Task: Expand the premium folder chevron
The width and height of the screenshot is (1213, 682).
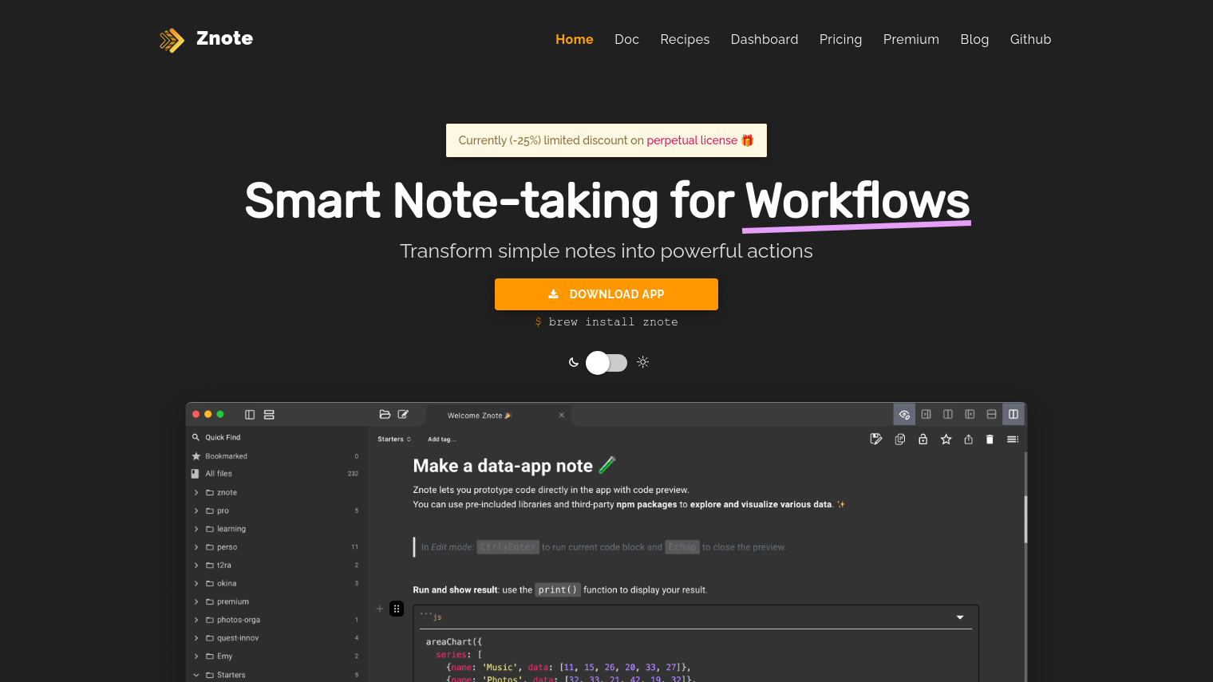Action: pos(196,602)
